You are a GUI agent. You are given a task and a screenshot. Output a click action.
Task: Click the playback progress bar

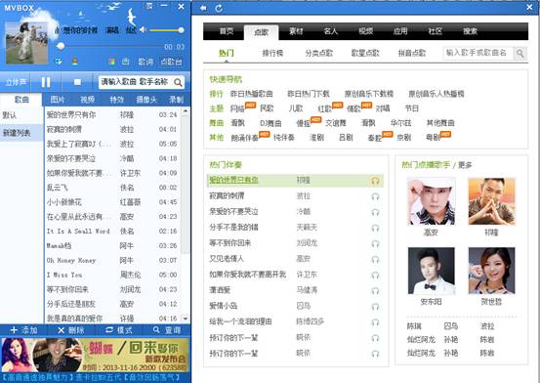[x=110, y=46]
